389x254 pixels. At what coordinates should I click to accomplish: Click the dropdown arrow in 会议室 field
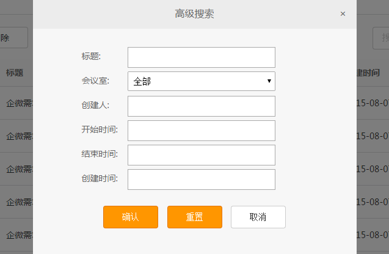(x=269, y=81)
